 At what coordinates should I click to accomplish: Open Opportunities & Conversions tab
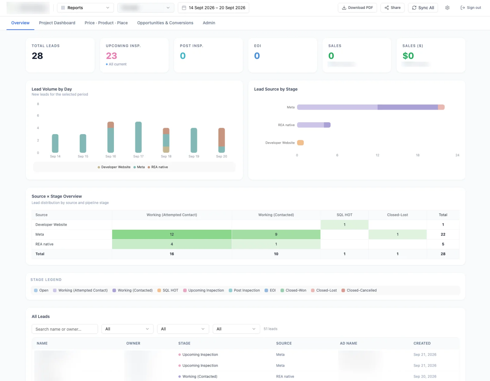pyautogui.click(x=165, y=23)
